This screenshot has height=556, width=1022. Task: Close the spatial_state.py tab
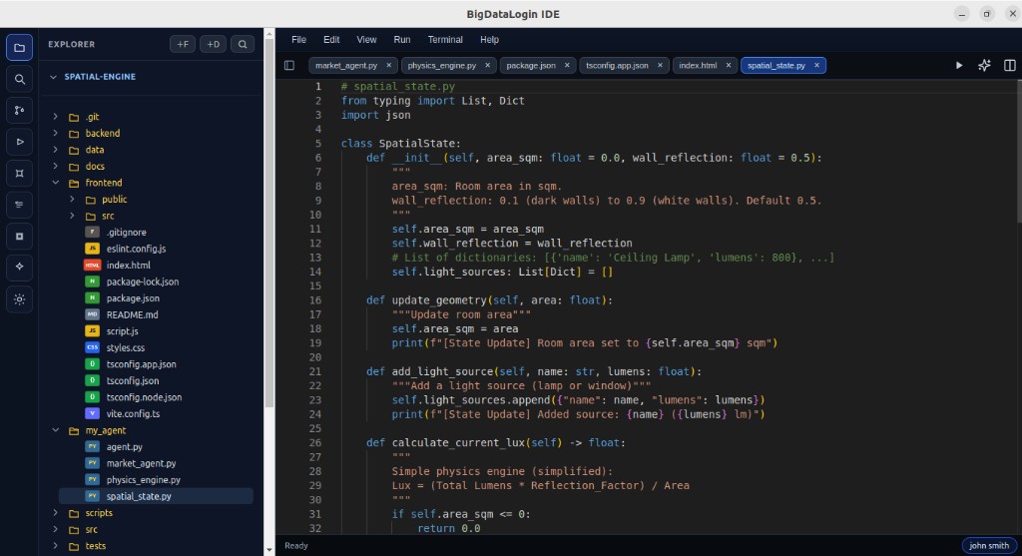(816, 65)
